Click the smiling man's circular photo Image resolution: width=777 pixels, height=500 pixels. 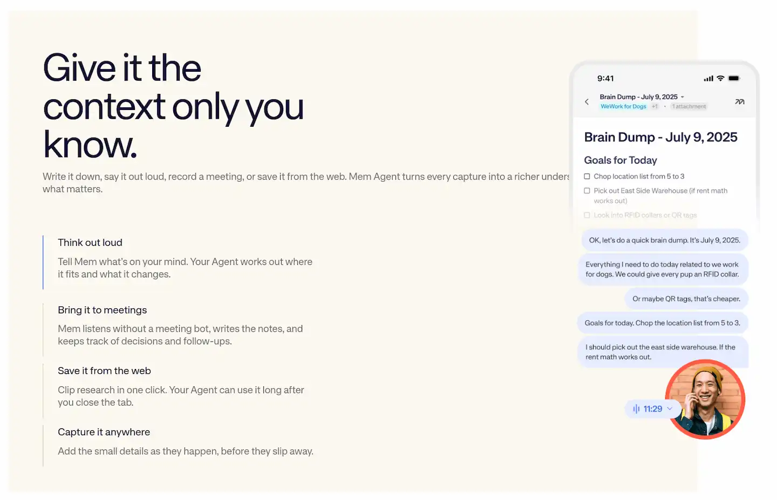pyautogui.click(x=705, y=400)
